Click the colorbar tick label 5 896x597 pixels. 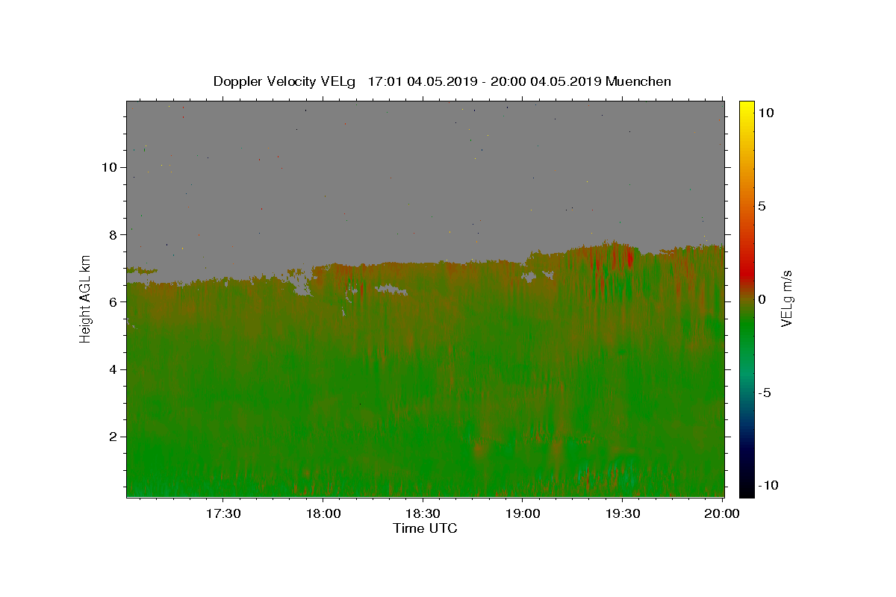pos(762,206)
